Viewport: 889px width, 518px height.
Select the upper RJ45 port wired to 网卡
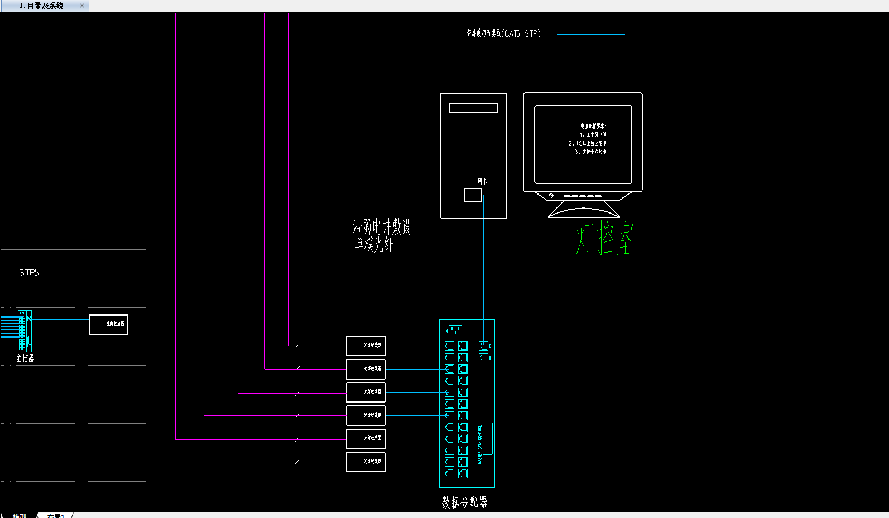click(484, 346)
